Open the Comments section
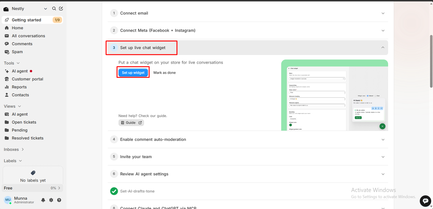This screenshot has width=433, height=209. click(x=32, y=44)
